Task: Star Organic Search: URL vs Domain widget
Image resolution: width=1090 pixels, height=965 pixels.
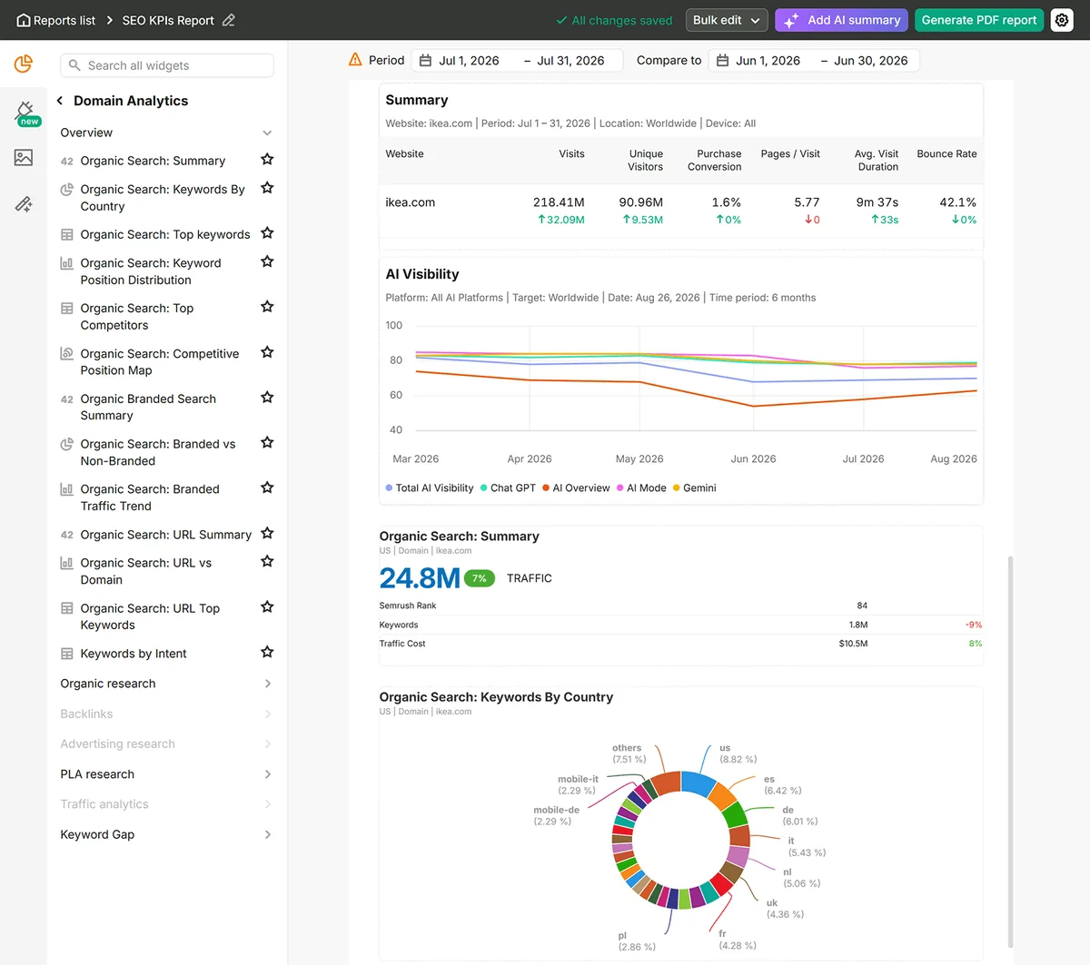Action: (x=267, y=562)
